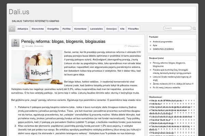Open recent post Žemės mokestis 2013 m.
205x136 pixels.
coord(173,84)
